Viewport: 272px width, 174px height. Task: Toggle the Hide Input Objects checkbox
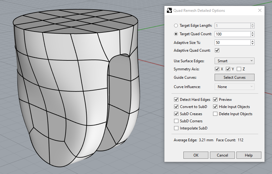coord(215,107)
